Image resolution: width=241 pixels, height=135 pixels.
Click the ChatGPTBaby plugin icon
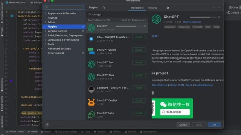[x=91, y=115]
